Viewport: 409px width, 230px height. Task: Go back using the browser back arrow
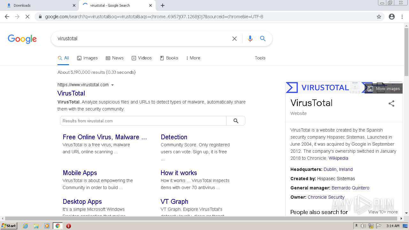[7, 17]
